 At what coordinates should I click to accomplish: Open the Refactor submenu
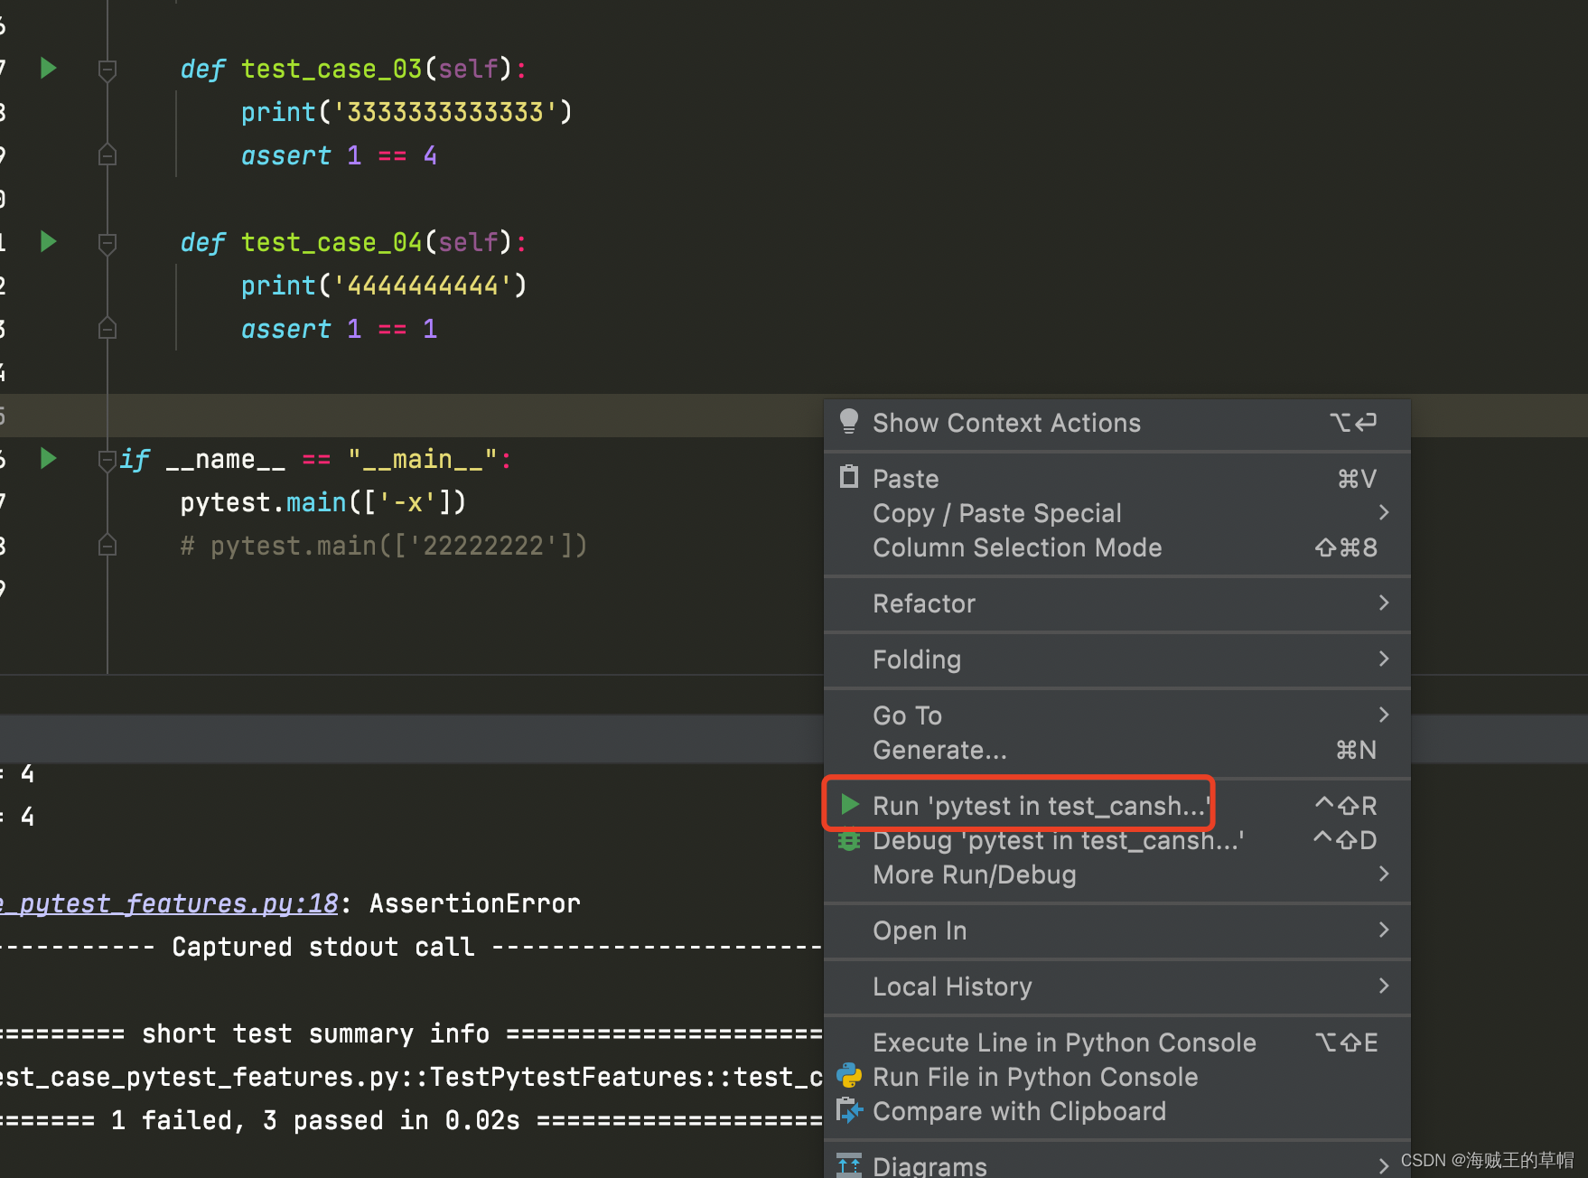point(1117,603)
